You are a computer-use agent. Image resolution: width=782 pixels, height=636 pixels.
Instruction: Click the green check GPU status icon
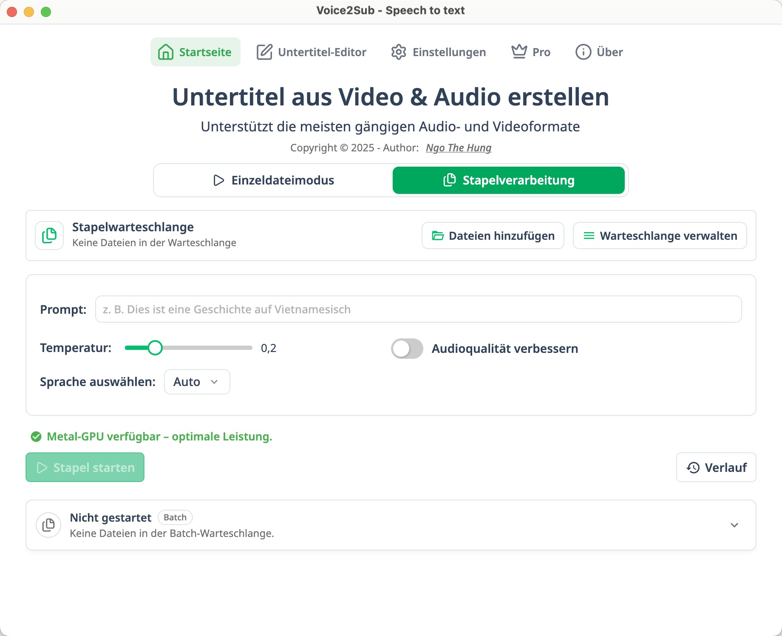tap(36, 437)
